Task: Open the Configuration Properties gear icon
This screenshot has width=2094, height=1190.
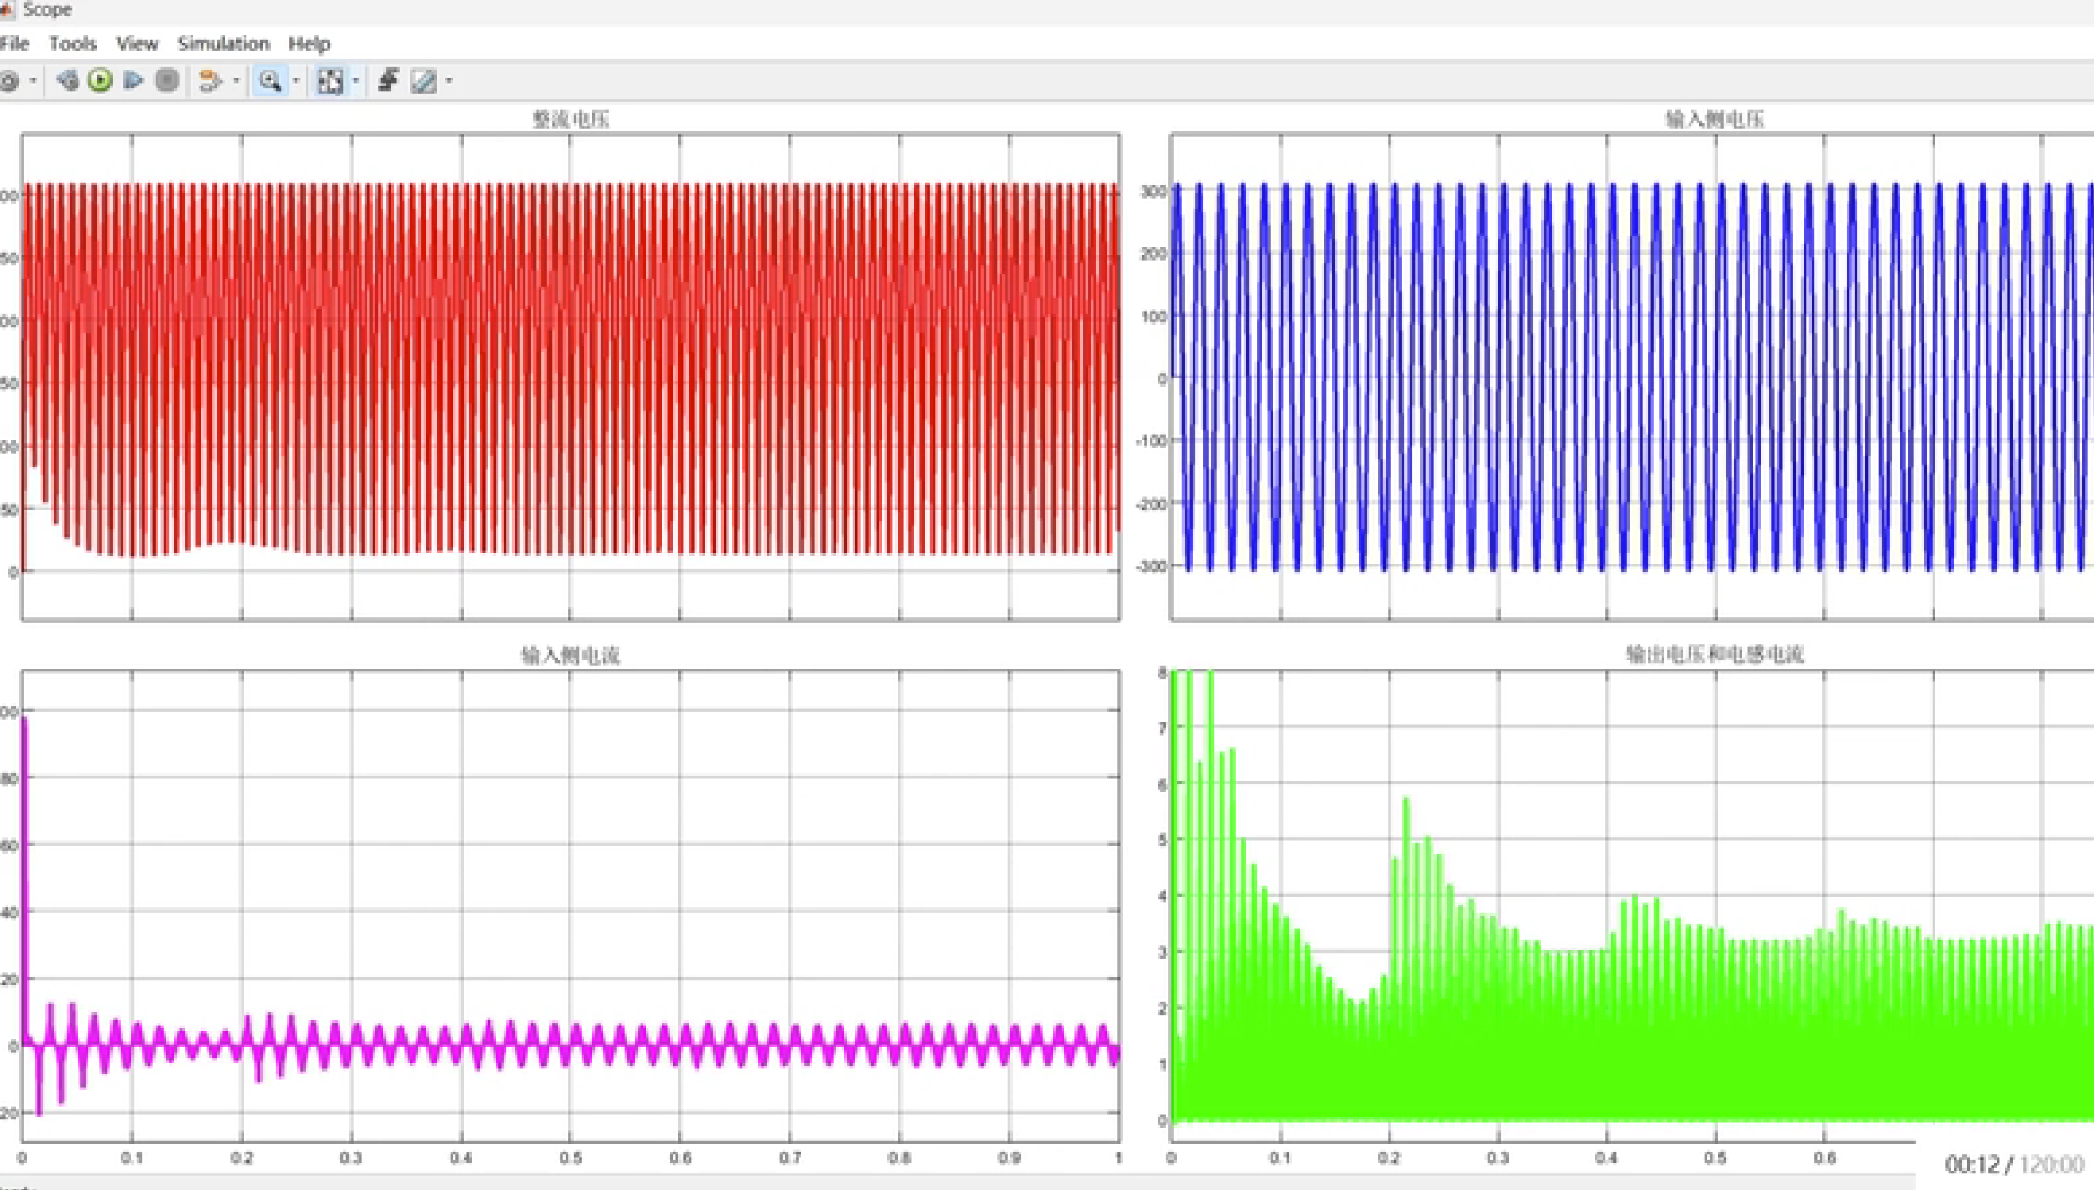Action: click(x=8, y=81)
